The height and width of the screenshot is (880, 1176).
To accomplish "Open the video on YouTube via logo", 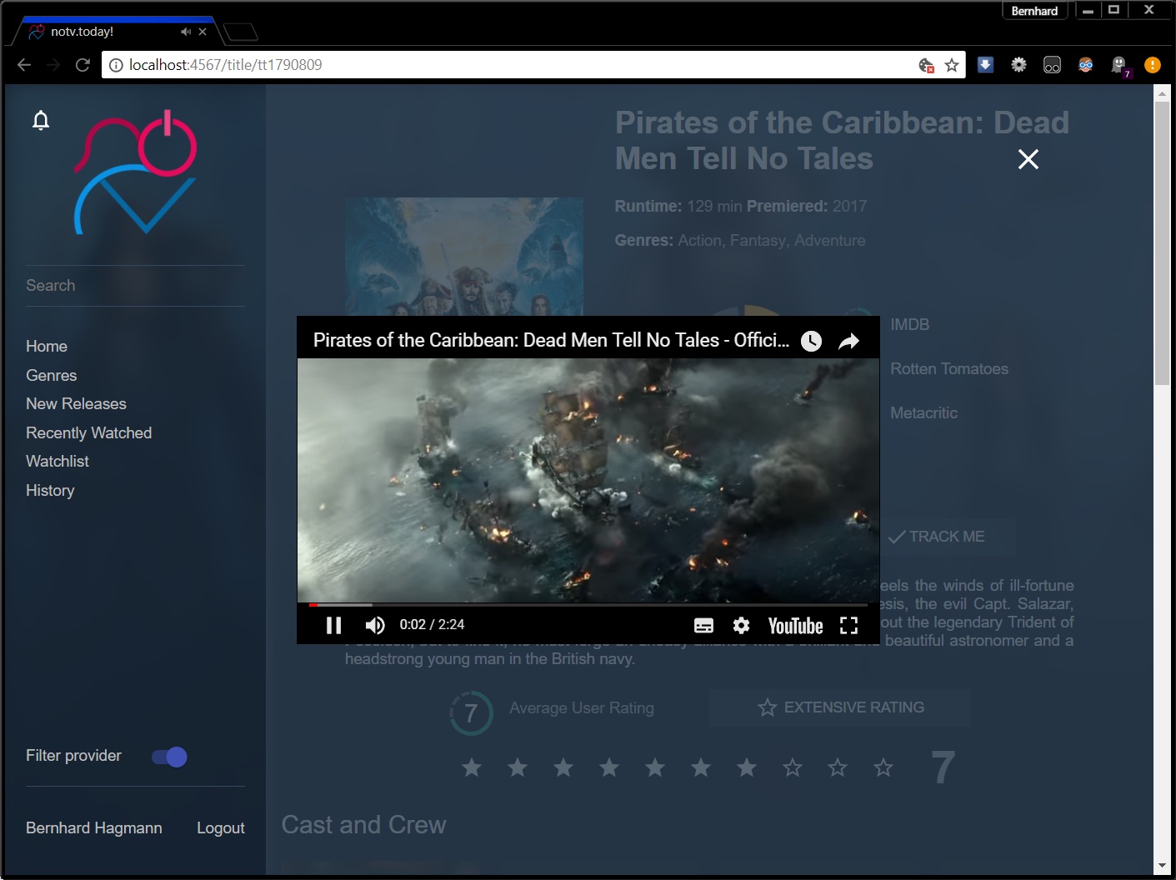I will point(795,626).
